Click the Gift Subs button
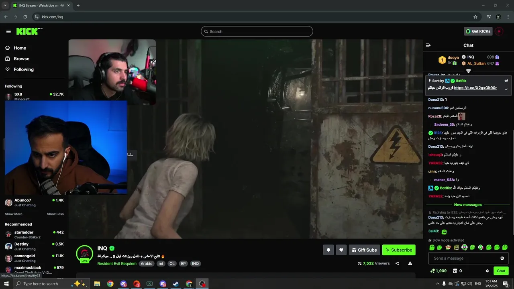 click(x=364, y=250)
